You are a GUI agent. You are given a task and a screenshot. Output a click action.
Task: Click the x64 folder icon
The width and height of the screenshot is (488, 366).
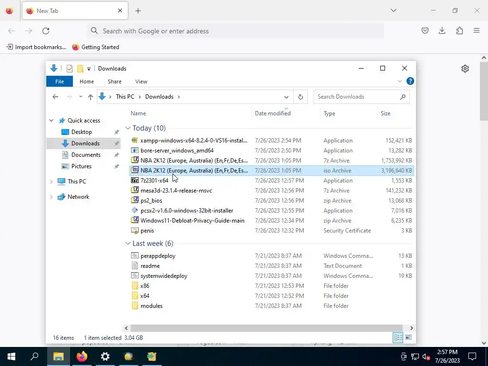[x=134, y=295]
